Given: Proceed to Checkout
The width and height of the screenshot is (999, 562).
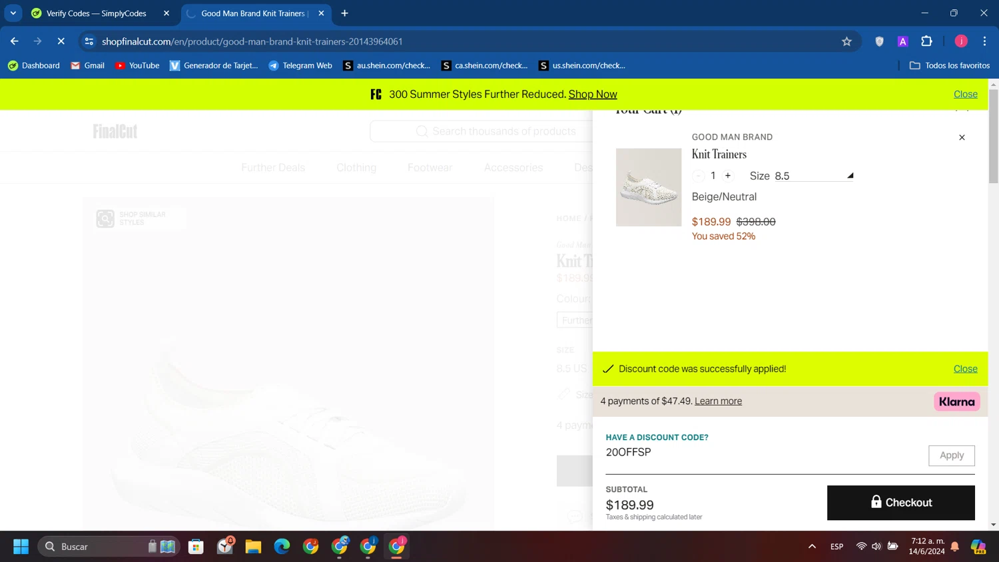Looking at the screenshot, I should click(900, 503).
